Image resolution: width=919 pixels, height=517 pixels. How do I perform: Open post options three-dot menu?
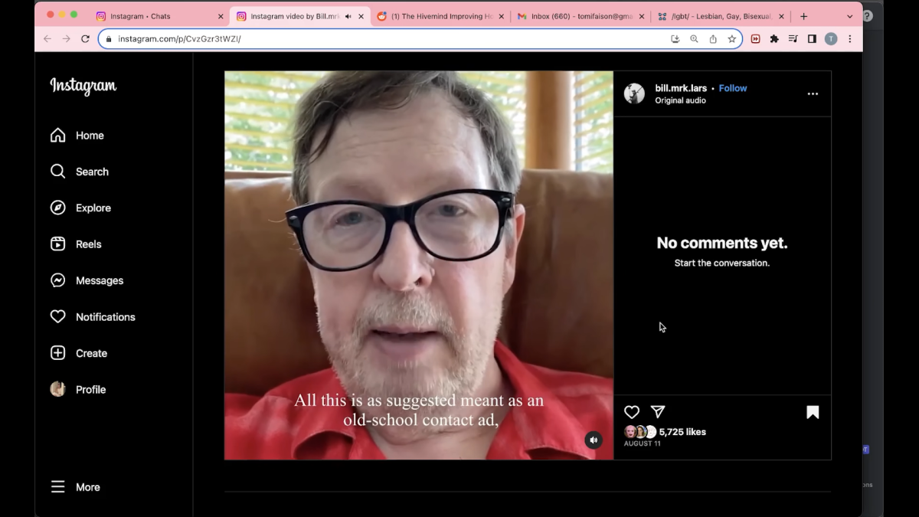[x=813, y=94]
